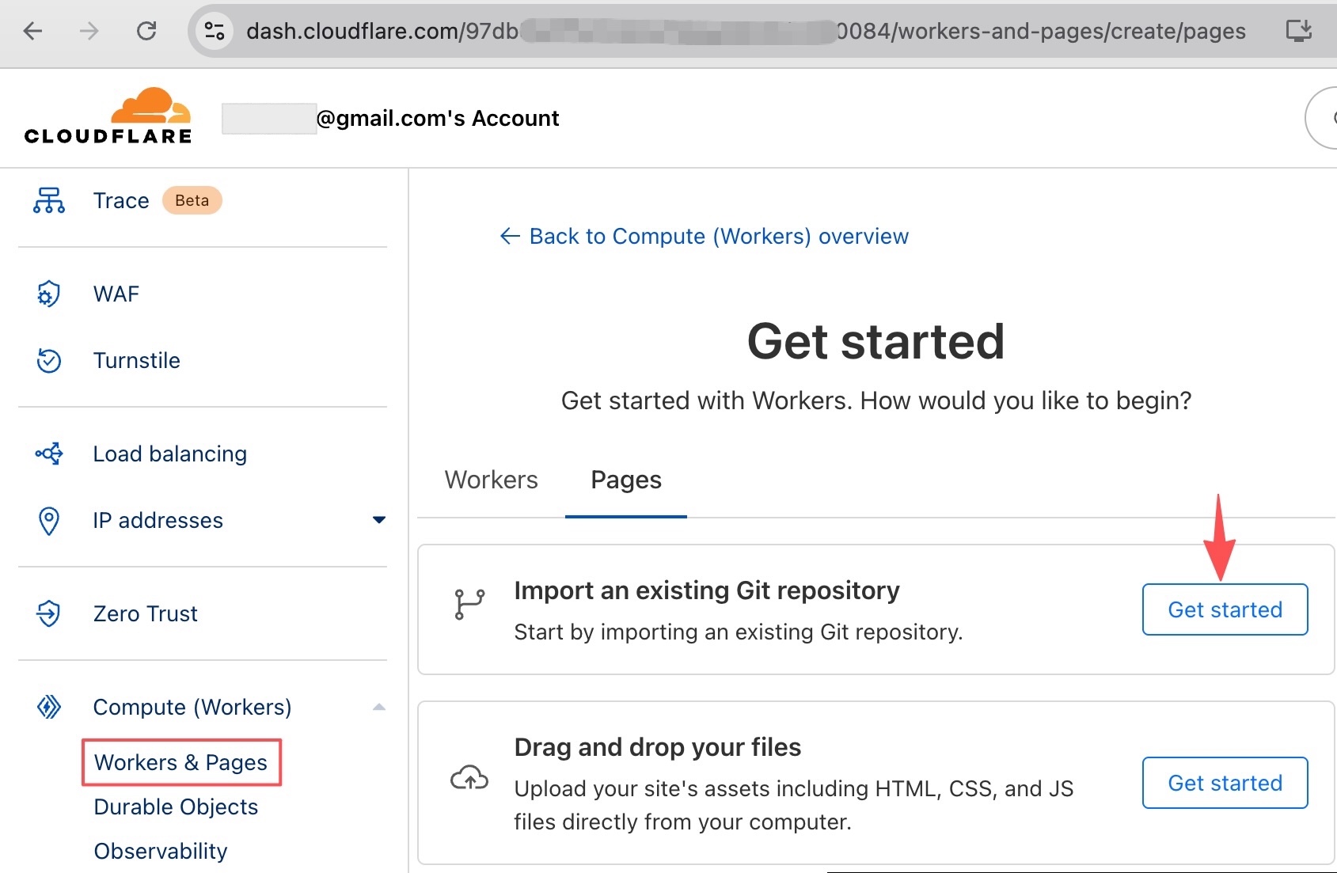The width and height of the screenshot is (1337, 873).
Task: Reload the current page
Action: tap(147, 32)
